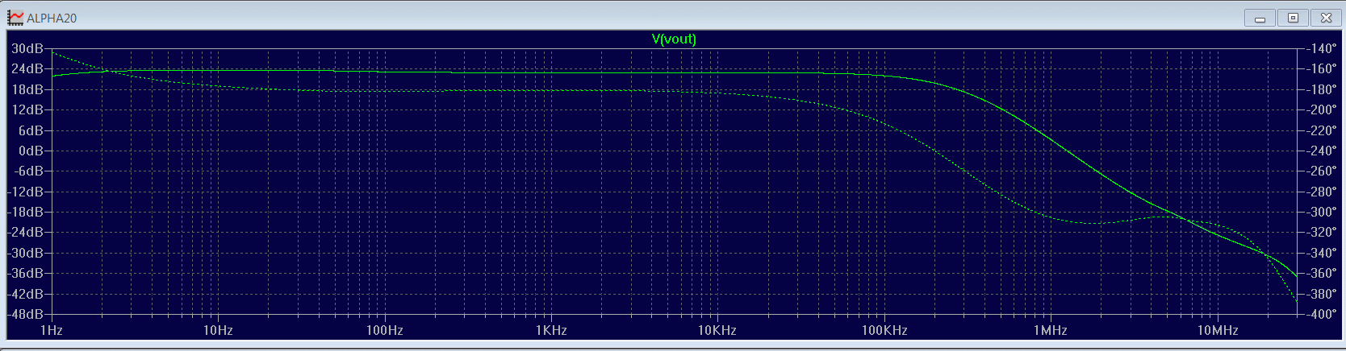Maximize the ALPHA20 plot window
This screenshot has width=1346, height=351.
tap(1293, 18)
